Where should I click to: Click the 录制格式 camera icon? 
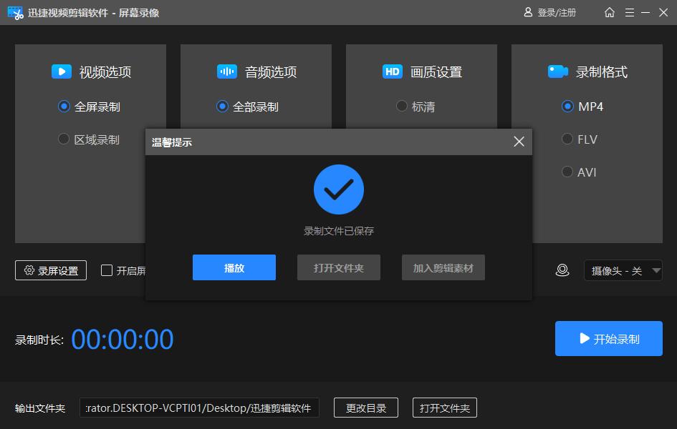[x=557, y=71]
